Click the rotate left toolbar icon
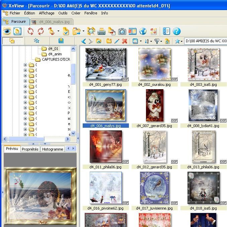 click(30, 32)
